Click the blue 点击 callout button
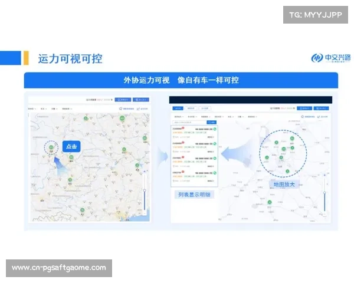Screen dimensions: 354x283 (x=71, y=146)
